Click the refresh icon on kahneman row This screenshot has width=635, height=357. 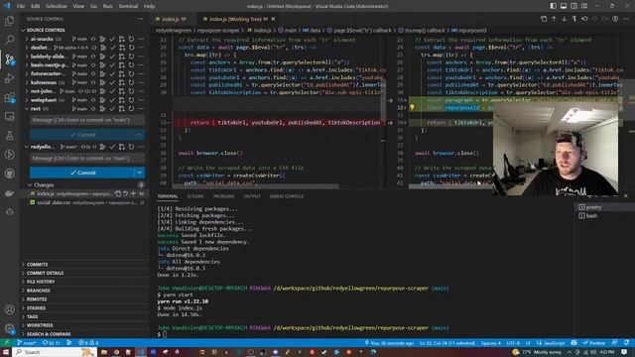pos(131,82)
